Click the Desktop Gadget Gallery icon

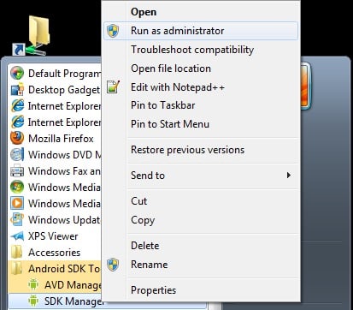(x=17, y=90)
